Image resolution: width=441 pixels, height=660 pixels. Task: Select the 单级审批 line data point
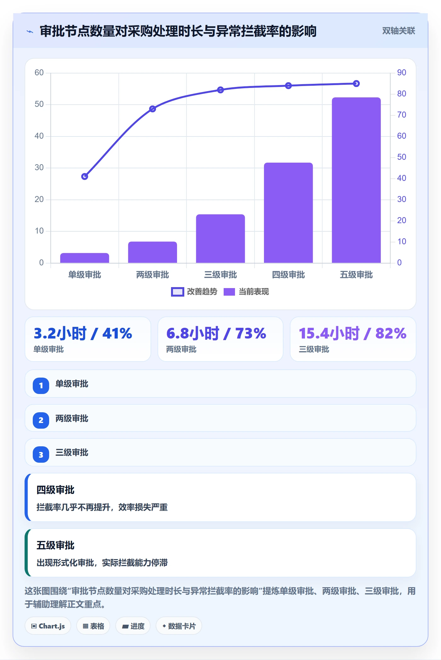point(84,177)
